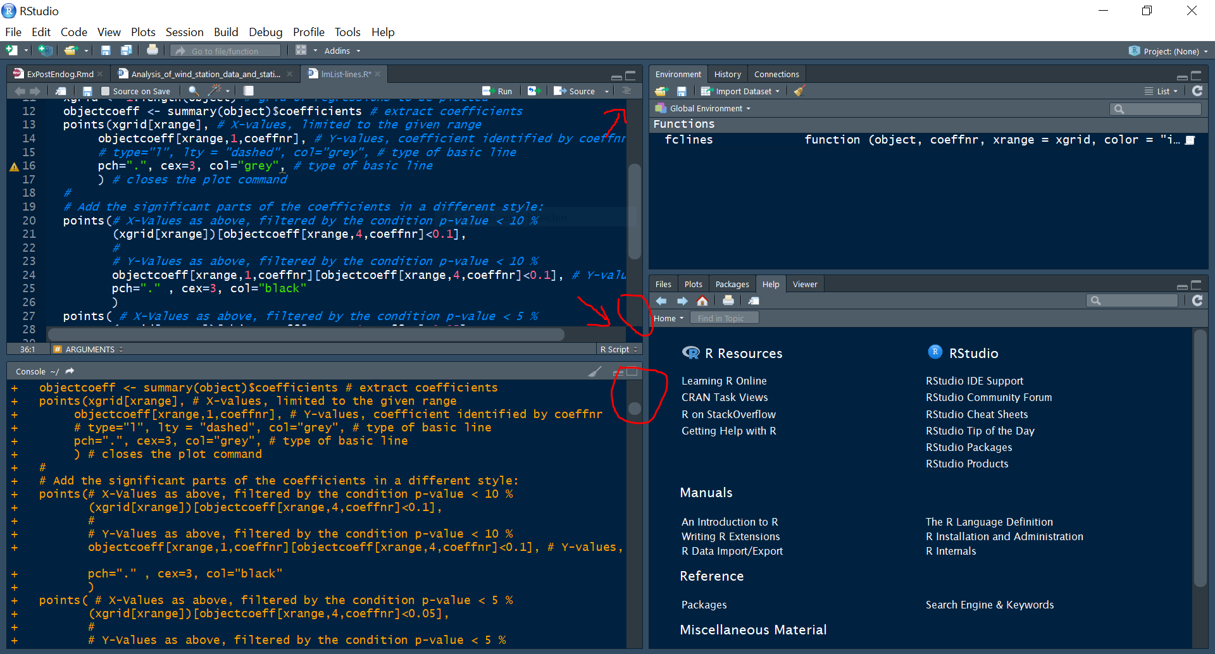
Task: Open The R Language Definition link
Action: (x=989, y=522)
